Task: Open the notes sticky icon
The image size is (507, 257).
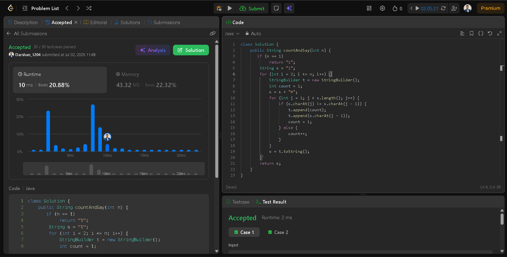Action: [x=276, y=8]
